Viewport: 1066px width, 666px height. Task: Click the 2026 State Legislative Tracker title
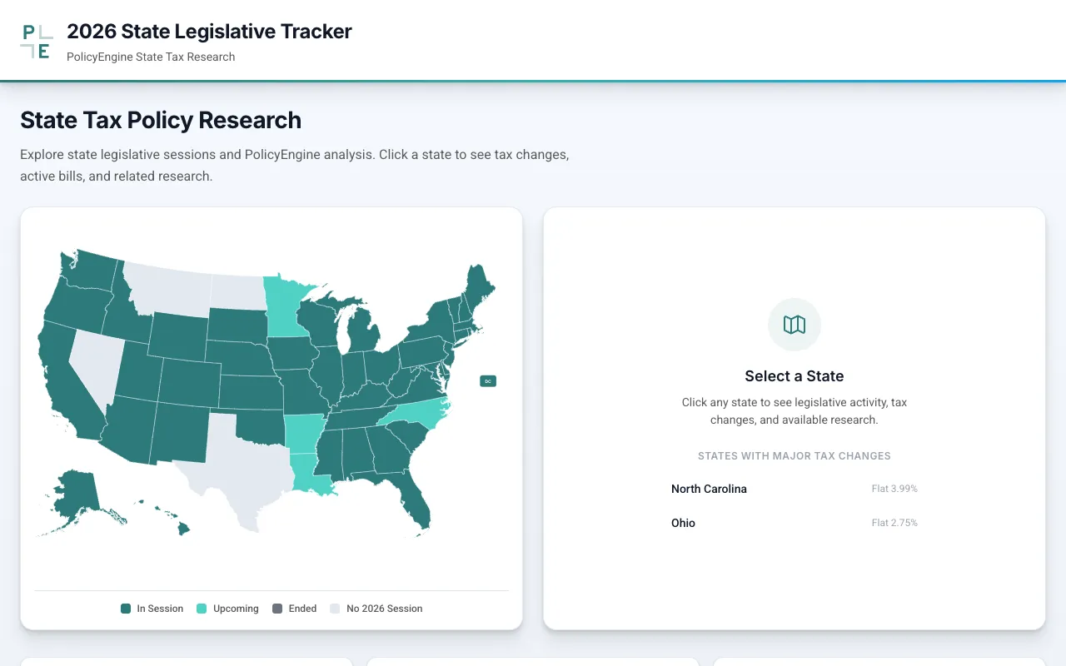click(209, 32)
